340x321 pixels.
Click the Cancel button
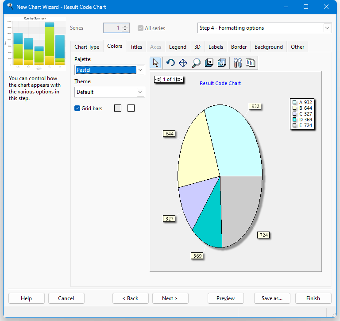tap(66, 298)
